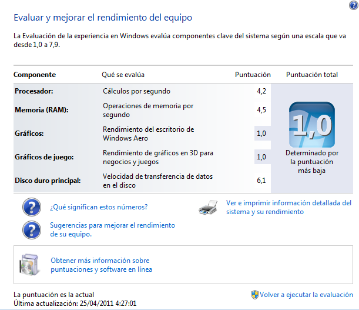This screenshot has width=359, height=310.
Task: Open the '¿Qué significan estos números?' link
Action: tap(99, 207)
